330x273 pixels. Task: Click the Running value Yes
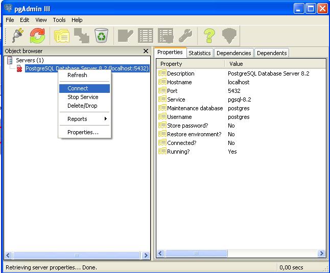[232, 152]
